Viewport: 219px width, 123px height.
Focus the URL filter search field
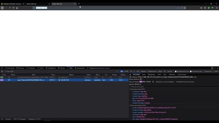tap(60, 71)
